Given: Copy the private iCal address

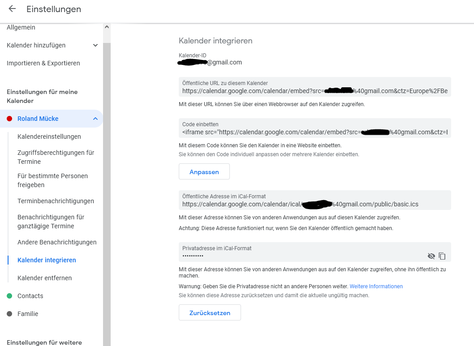Looking at the screenshot, I should click(x=442, y=256).
